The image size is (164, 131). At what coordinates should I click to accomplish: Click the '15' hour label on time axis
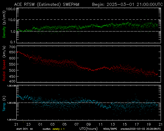click(x=125, y=124)
